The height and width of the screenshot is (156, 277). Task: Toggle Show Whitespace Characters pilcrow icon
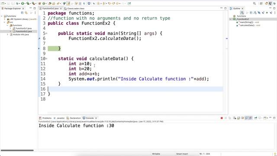coord(84,3)
